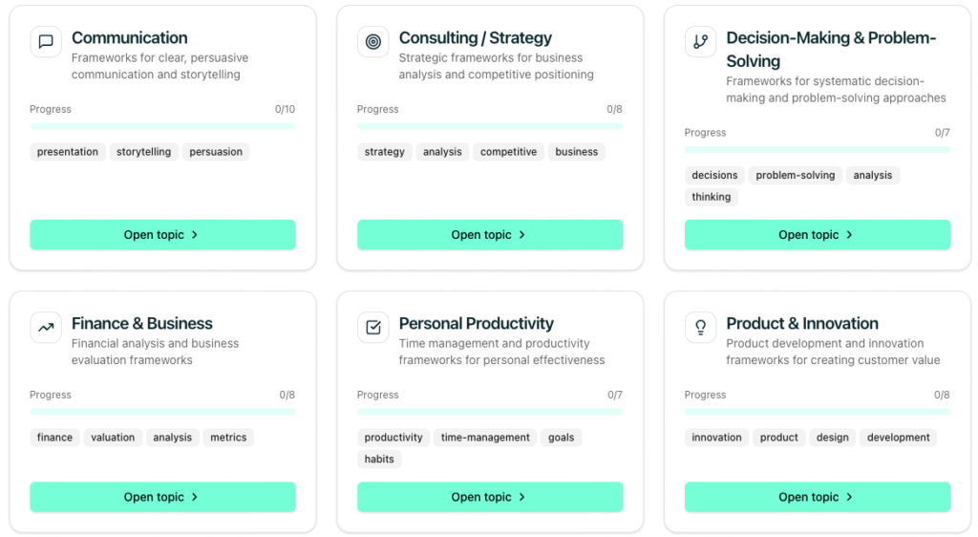Open the Communication topic

(162, 235)
